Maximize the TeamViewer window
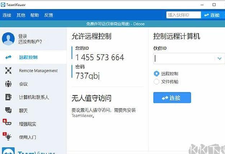This screenshot has height=154, width=225. coord(214,5)
